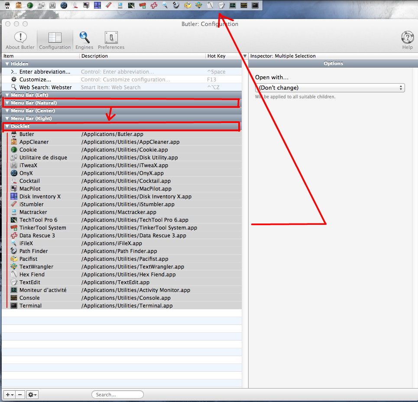This screenshot has width=418, height=402.
Task: Collapse the Menu Bar (Natural) group
Action: [7, 103]
